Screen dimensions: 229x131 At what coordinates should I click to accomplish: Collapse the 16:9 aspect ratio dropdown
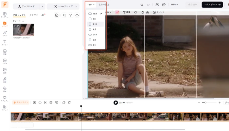coord(91,5)
